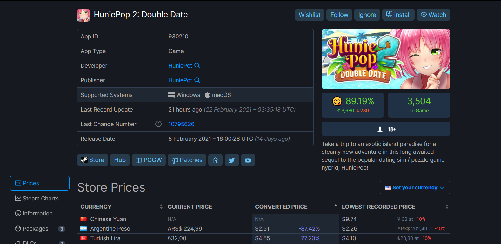Select the Prices sidebar tab
This screenshot has height=244, width=501.
pos(40,183)
